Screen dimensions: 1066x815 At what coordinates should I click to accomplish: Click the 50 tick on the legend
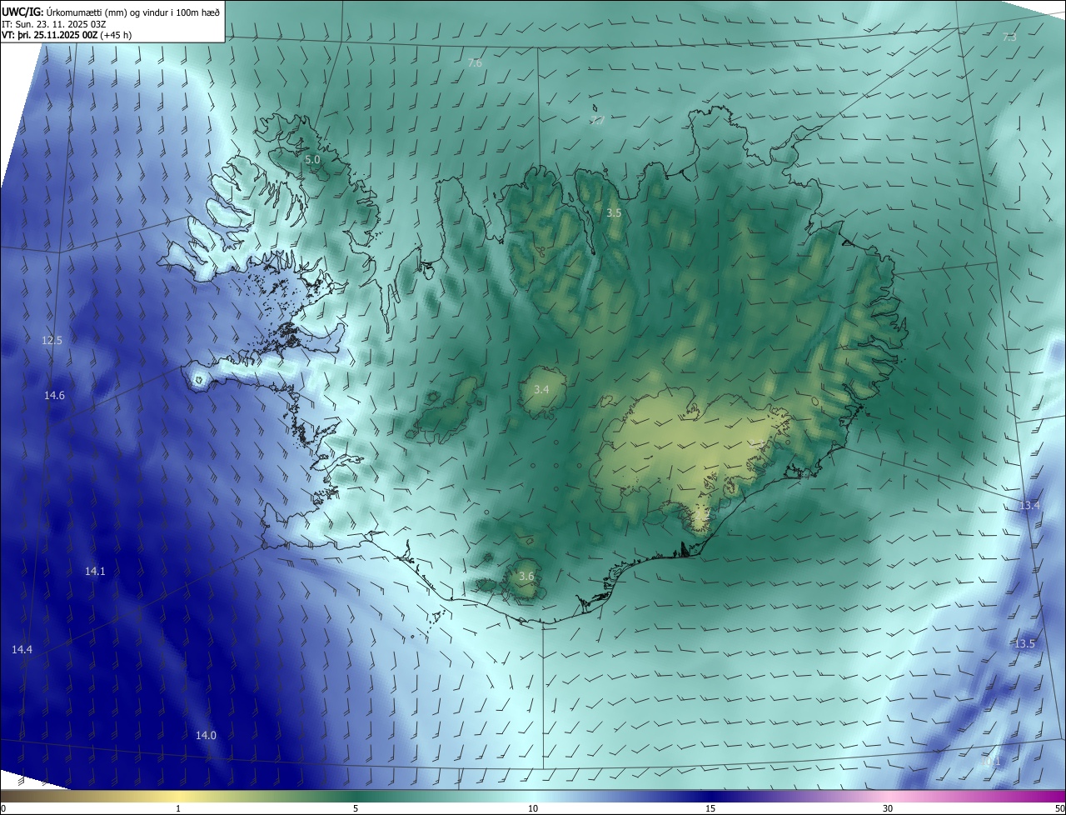[1059, 809]
